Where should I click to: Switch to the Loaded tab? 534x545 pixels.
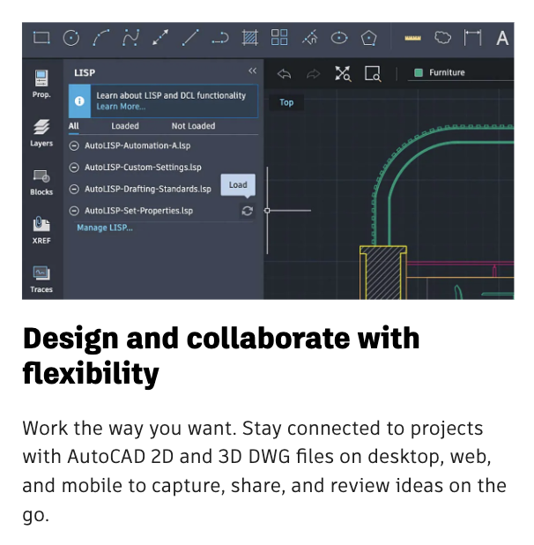[125, 126]
